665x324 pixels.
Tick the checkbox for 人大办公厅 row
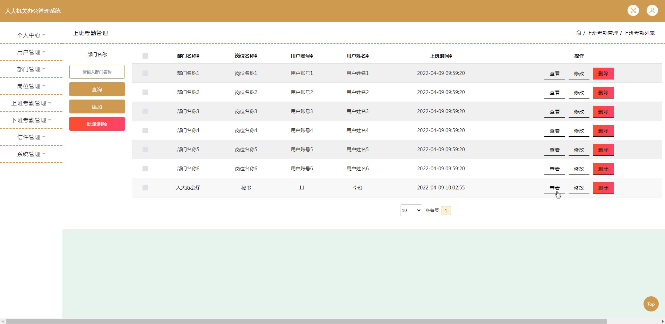(145, 188)
